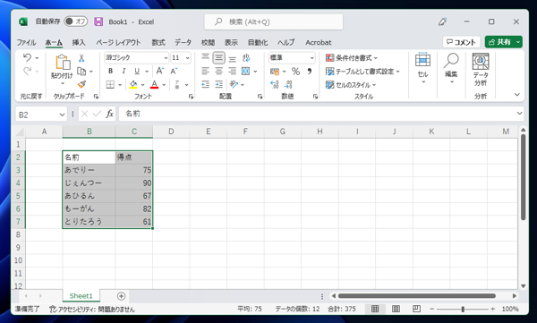
Task: Click the データ分析 button
Action: [480, 70]
